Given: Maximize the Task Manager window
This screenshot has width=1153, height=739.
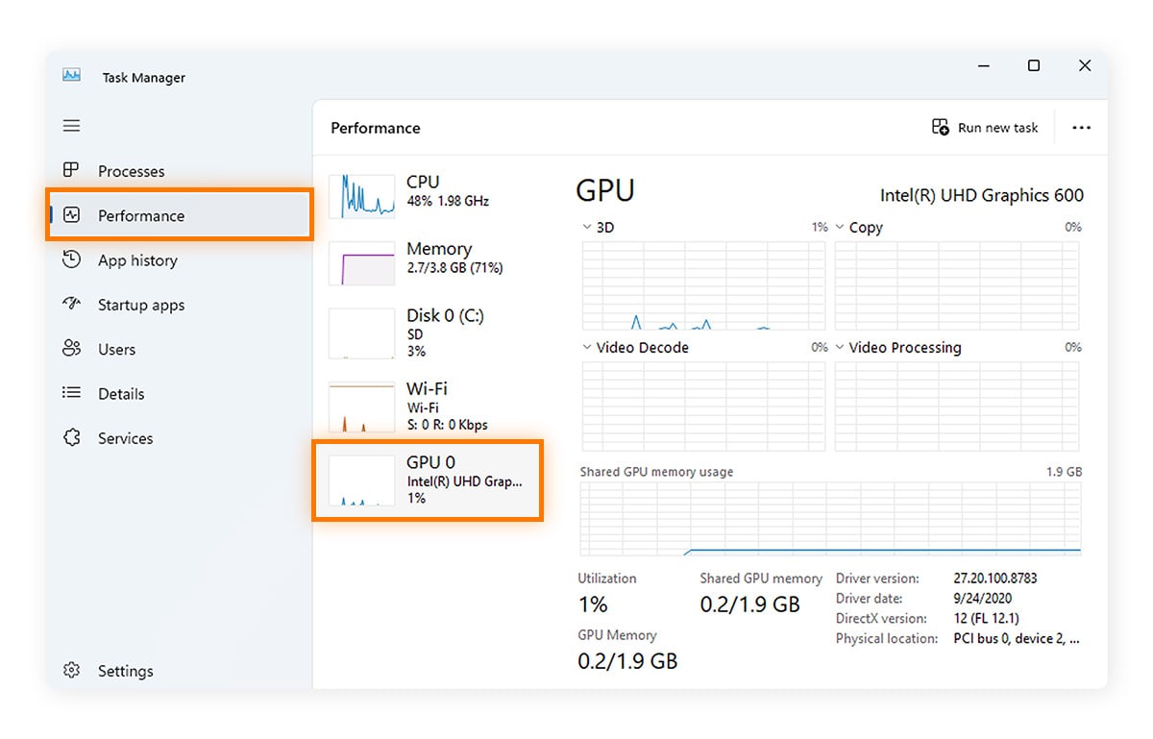Looking at the screenshot, I should [1034, 65].
